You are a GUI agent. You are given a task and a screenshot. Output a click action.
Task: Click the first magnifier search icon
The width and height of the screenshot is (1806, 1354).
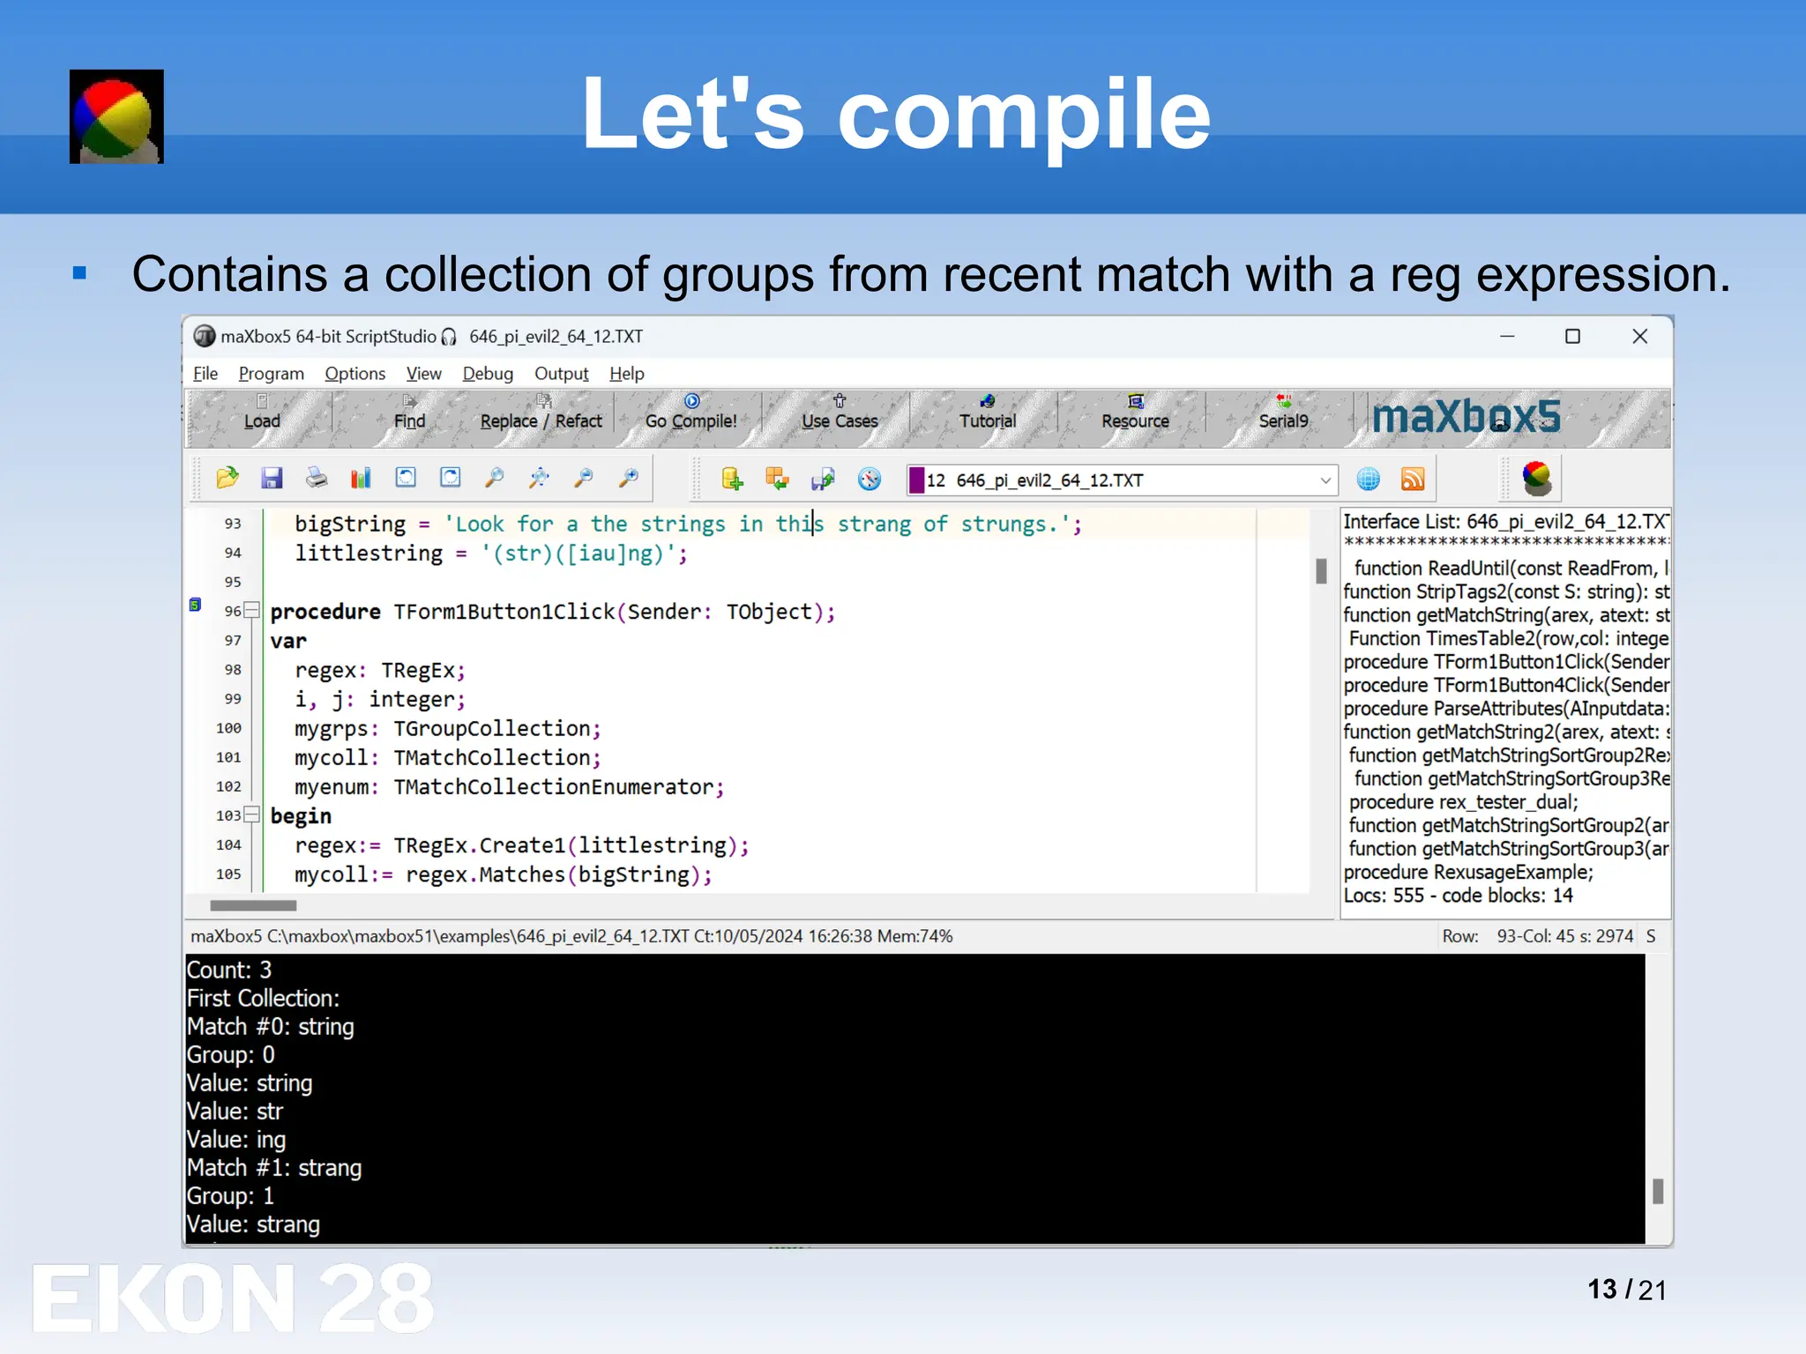tap(495, 478)
